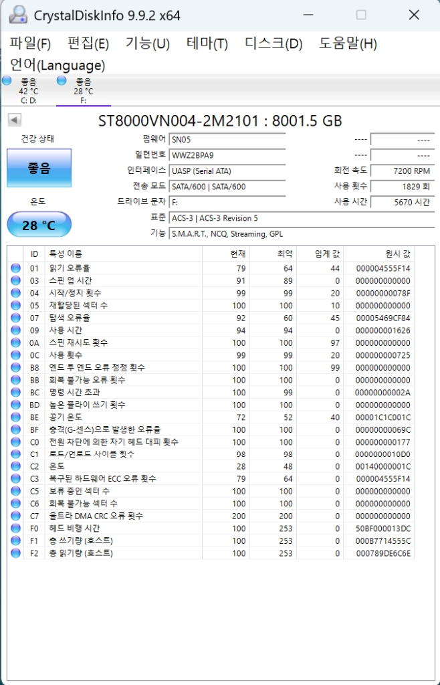This screenshot has height=685, width=440.
Task: Select the raw value 000004555F14 in row 01
Action: point(383,268)
